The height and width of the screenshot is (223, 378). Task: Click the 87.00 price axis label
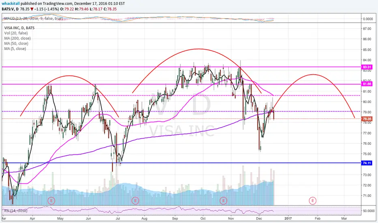click(x=367, y=29)
